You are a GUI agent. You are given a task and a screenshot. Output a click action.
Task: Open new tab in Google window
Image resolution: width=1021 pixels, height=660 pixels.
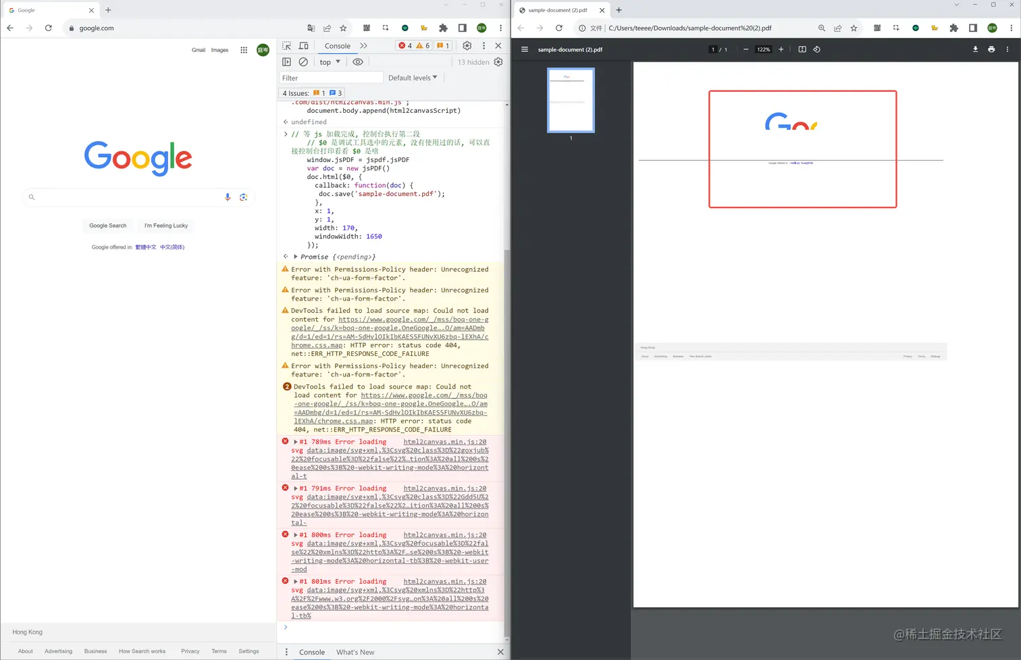tap(108, 10)
